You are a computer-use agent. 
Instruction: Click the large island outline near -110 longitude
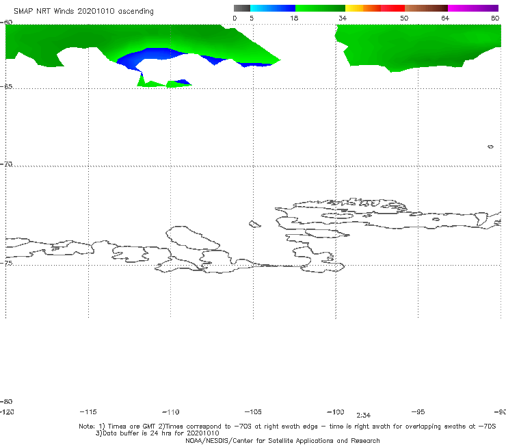point(193,238)
